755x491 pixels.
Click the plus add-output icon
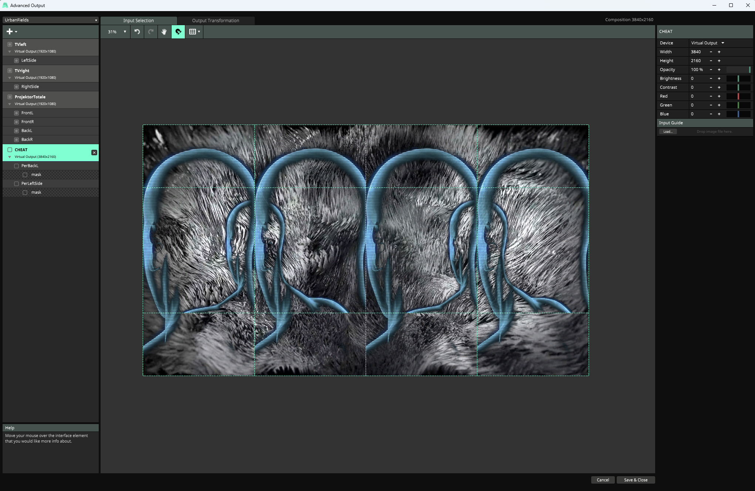(x=10, y=32)
